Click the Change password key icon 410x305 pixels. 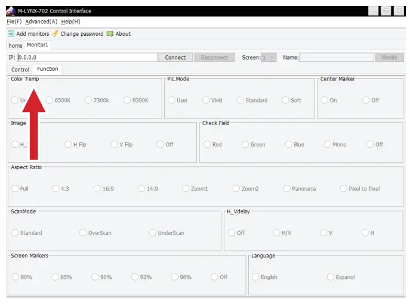[x=55, y=33]
